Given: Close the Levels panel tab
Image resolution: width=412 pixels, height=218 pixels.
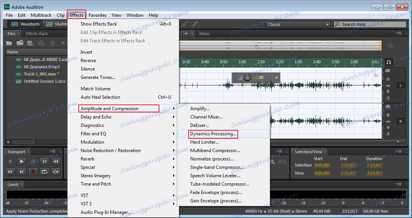Looking at the screenshot, I should [22, 184].
